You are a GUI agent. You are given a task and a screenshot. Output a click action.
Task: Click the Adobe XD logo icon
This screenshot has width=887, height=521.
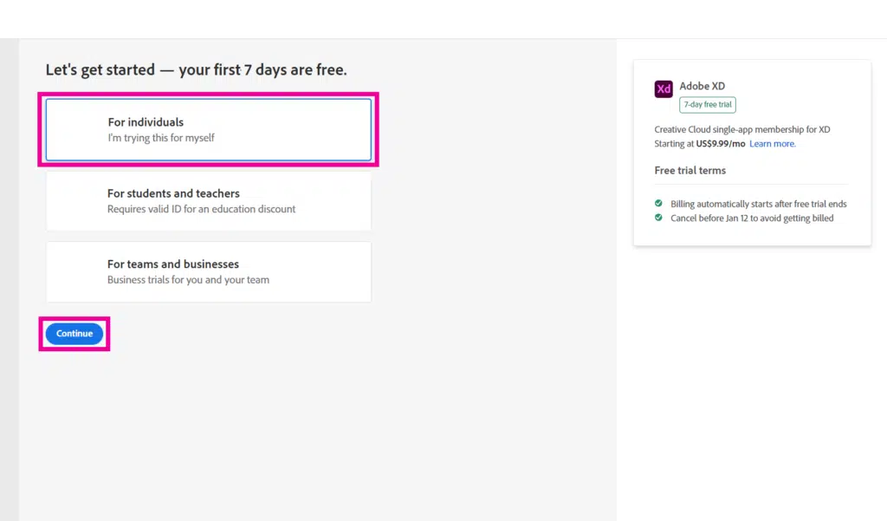click(663, 89)
